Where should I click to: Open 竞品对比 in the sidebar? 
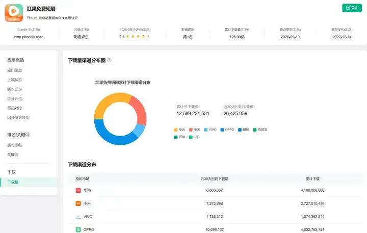tap(14, 108)
